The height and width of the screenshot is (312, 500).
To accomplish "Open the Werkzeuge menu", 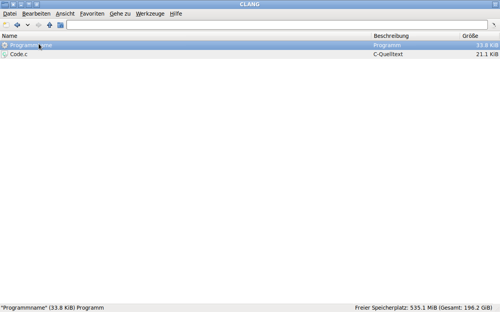I will pos(150,14).
